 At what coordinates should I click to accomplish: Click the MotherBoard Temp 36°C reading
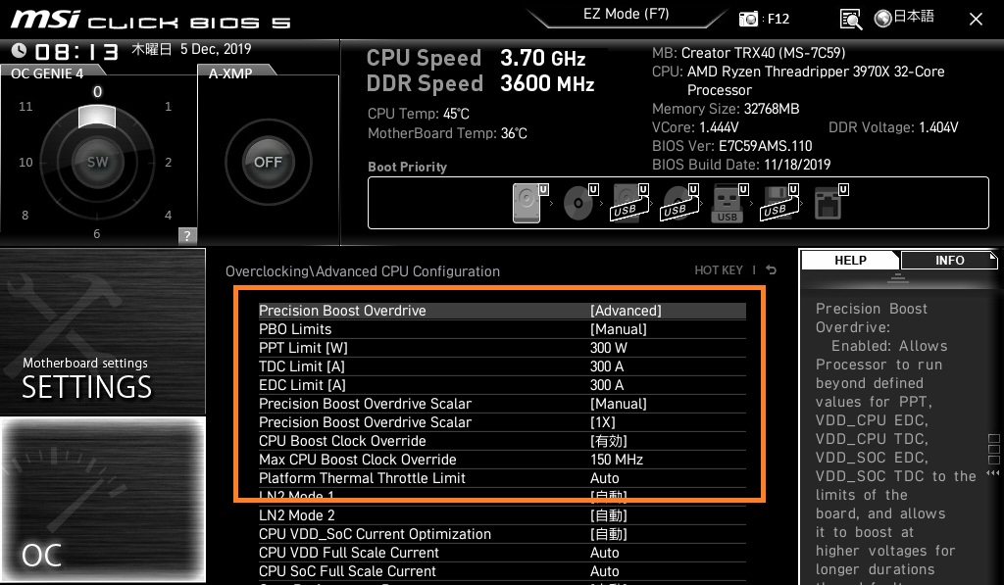pos(447,133)
